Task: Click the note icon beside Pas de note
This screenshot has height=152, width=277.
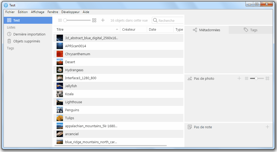Action: click(190, 127)
